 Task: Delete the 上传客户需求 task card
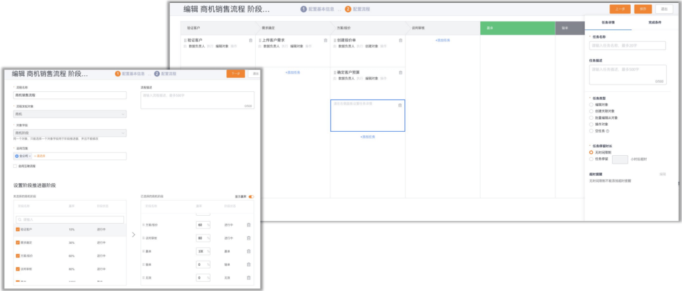326,40
